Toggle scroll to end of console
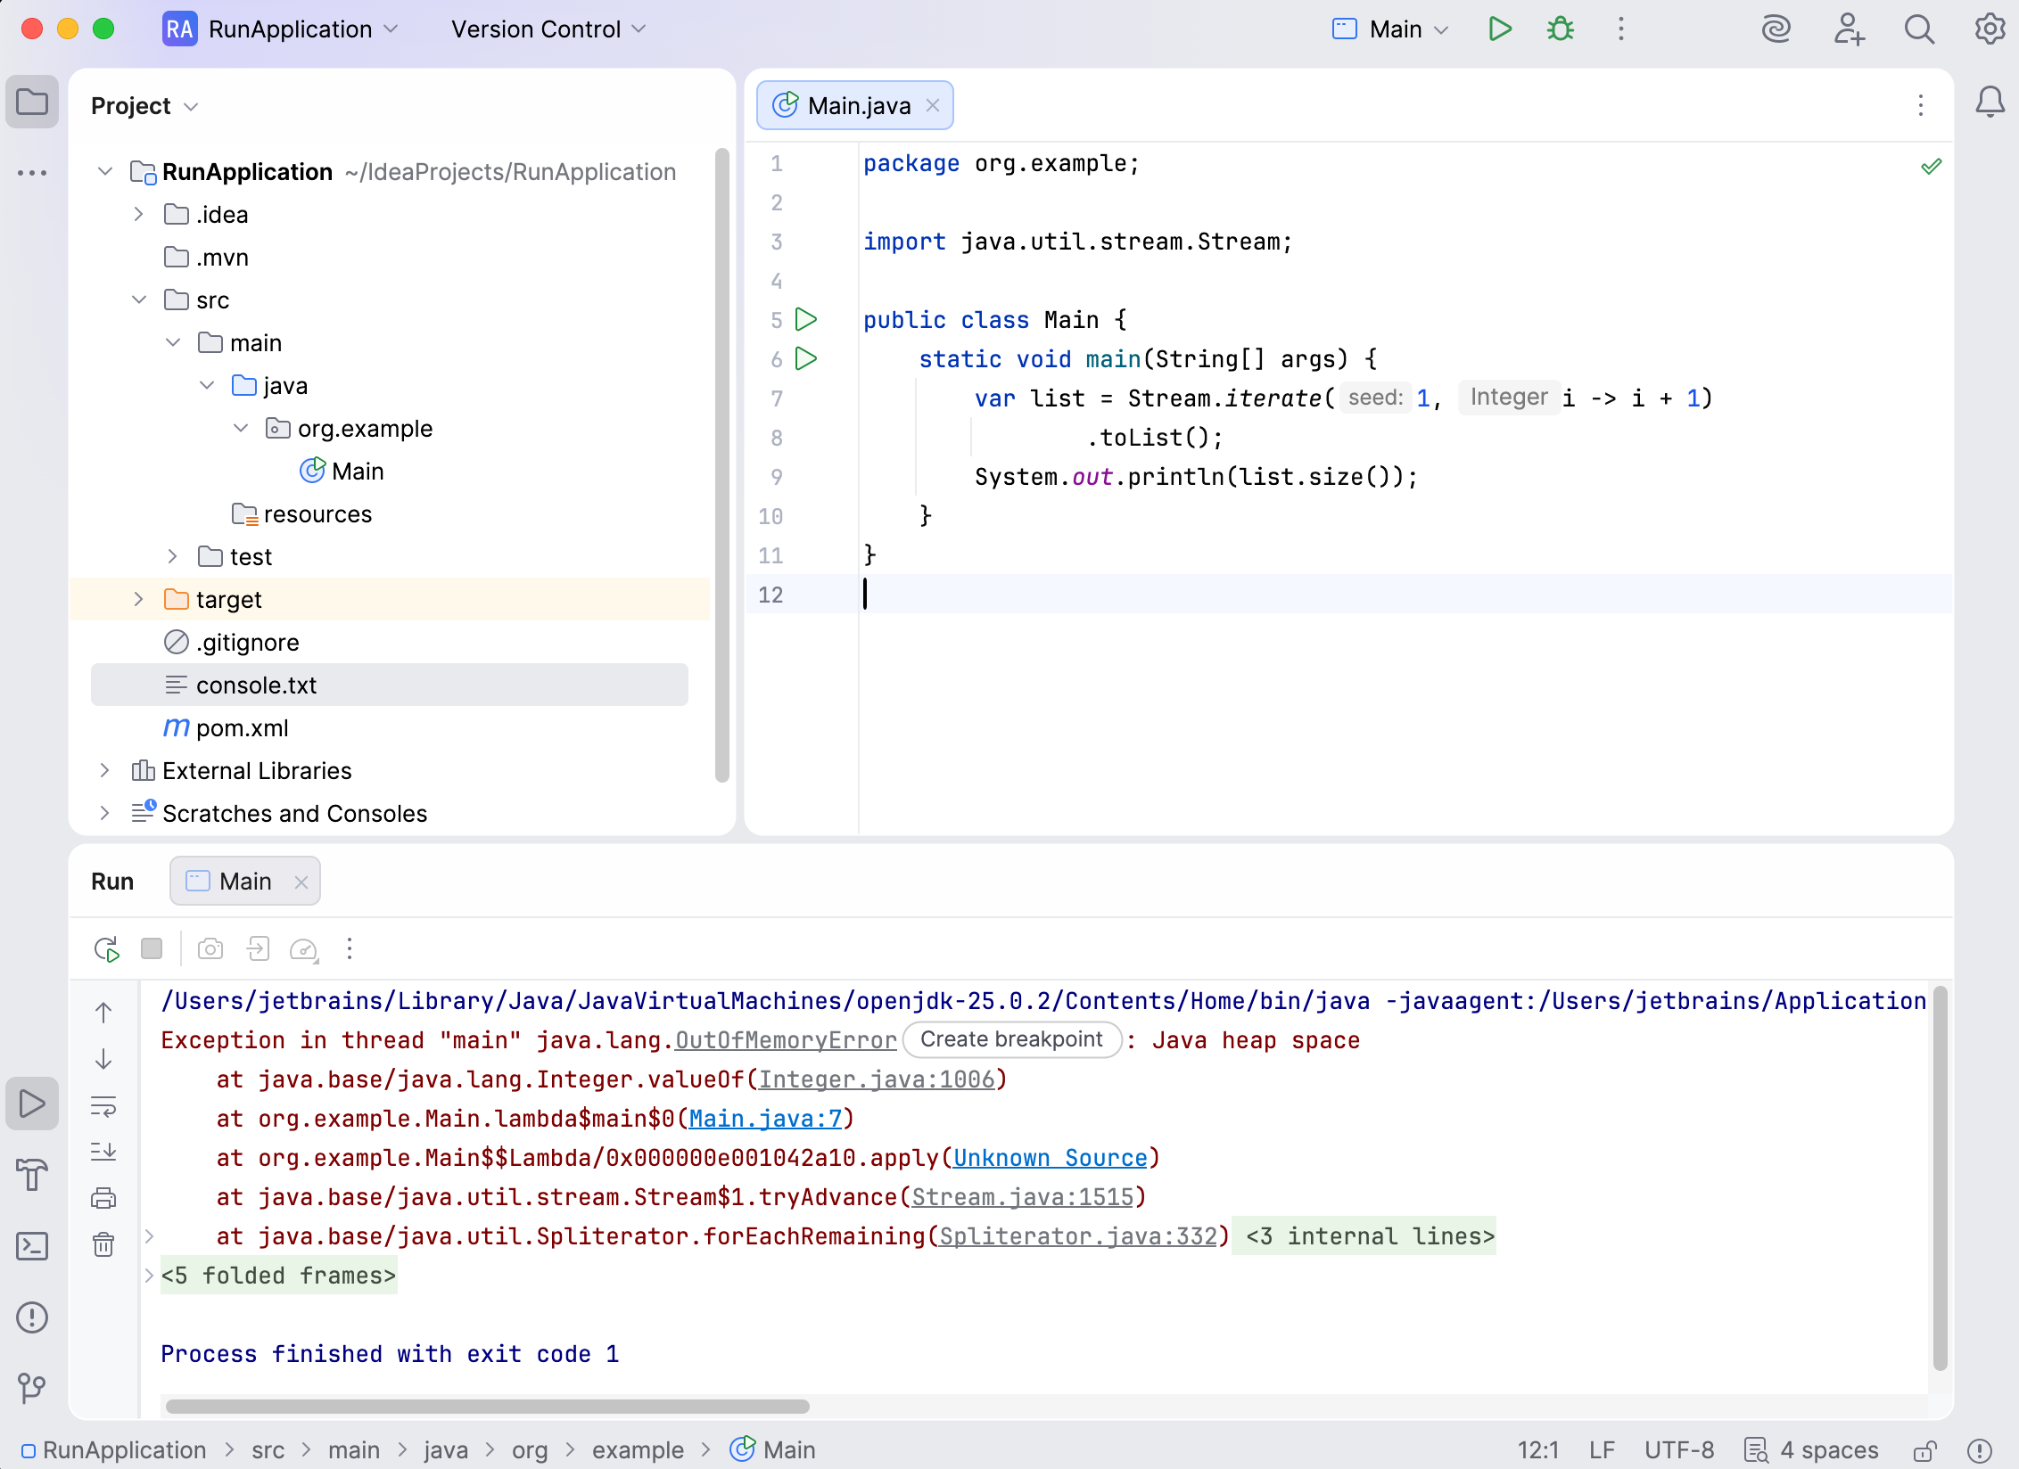The image size is (2019, 1469). tap(103, 1152)
